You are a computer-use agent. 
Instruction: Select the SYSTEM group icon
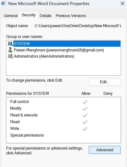[x=10, y=43]
